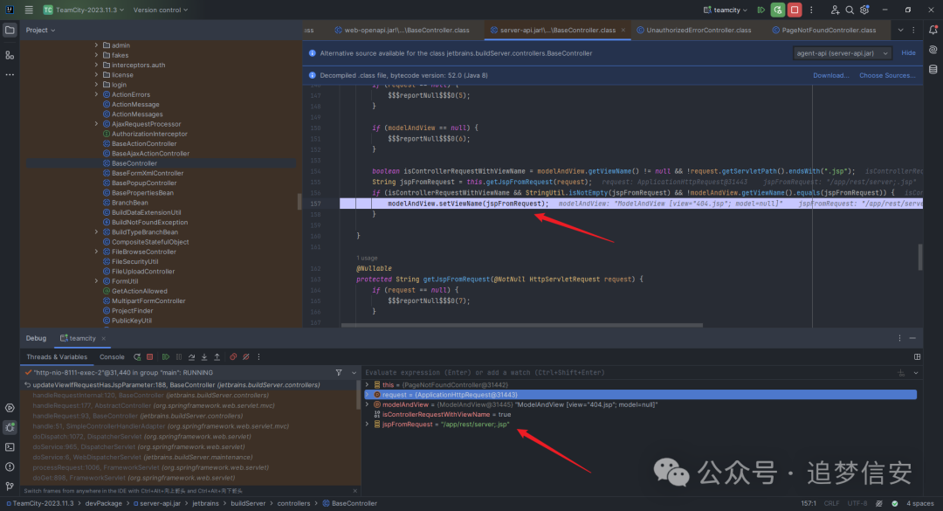Image resolution: width=943 pixels, height=511 pixels.
Task: Open the Database tool window icon
Action: [933, 70]
